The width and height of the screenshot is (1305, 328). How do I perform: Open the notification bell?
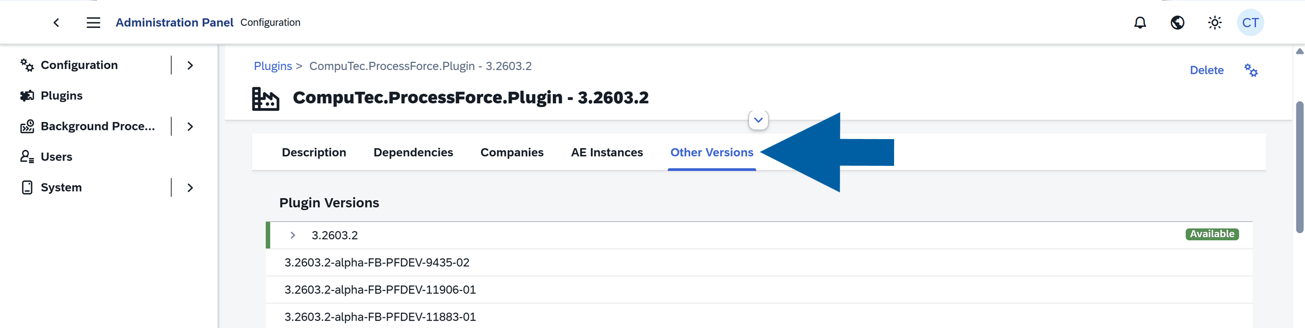[1140, 22]
